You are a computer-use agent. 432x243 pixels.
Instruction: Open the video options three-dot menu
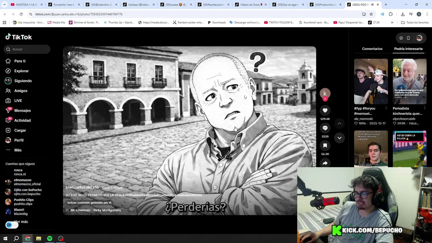coord(308,54)
